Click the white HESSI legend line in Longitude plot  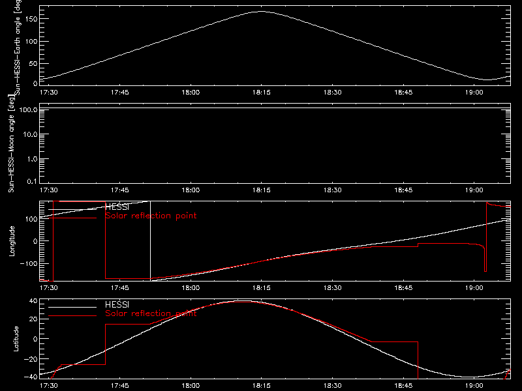(72, 209)
